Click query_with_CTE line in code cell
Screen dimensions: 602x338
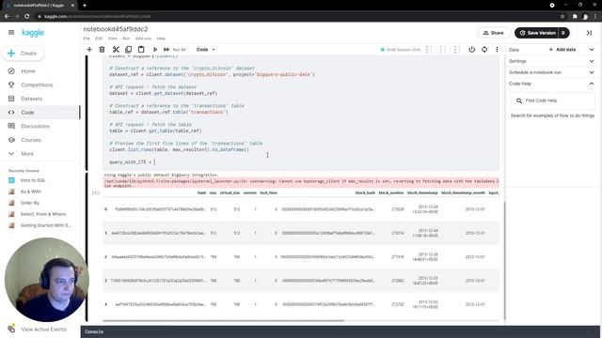pyautogui.click(x=131, y=162)
